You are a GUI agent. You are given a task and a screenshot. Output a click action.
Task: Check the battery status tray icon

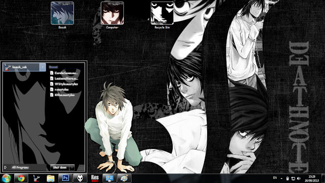[x=287, y=178]
